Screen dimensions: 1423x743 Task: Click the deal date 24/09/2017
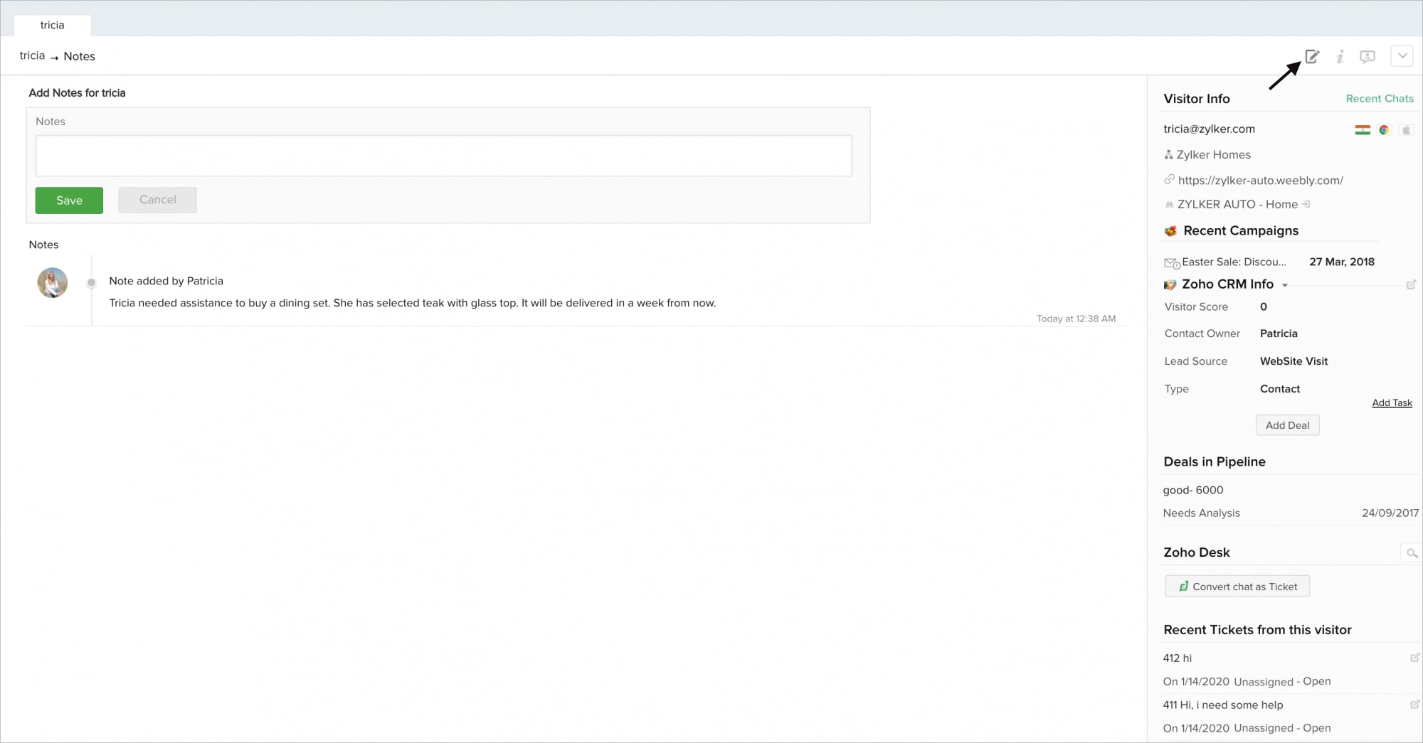[1390, 513]
